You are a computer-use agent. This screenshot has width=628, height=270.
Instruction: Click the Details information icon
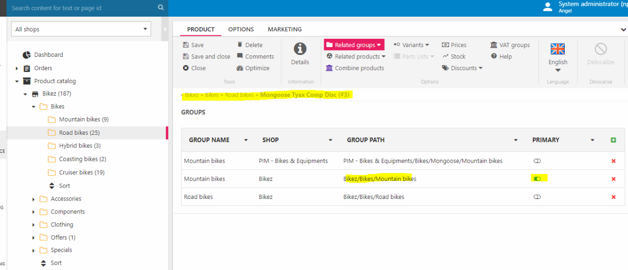pos(300,49)
